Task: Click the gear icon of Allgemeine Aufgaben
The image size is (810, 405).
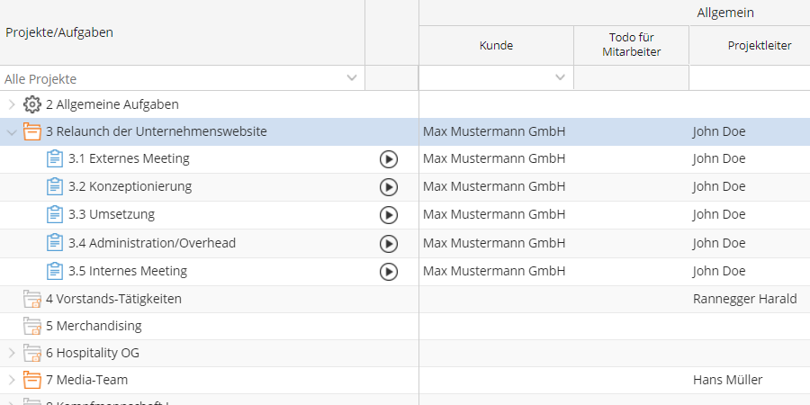Action: (x=32, y=104)
